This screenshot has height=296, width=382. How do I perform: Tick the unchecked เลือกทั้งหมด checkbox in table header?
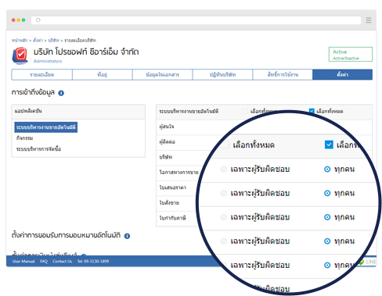click(245, 111)
